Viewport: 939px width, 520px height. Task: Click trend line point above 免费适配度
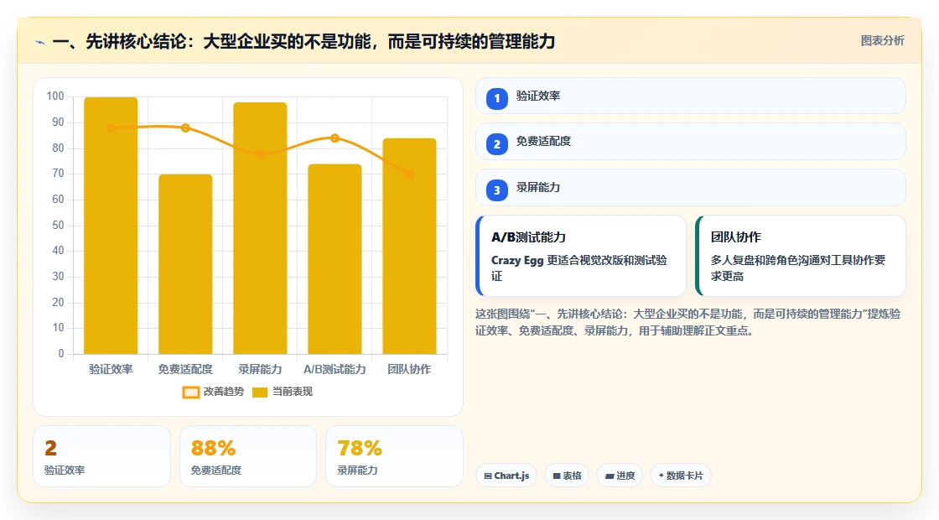(185, 127)
